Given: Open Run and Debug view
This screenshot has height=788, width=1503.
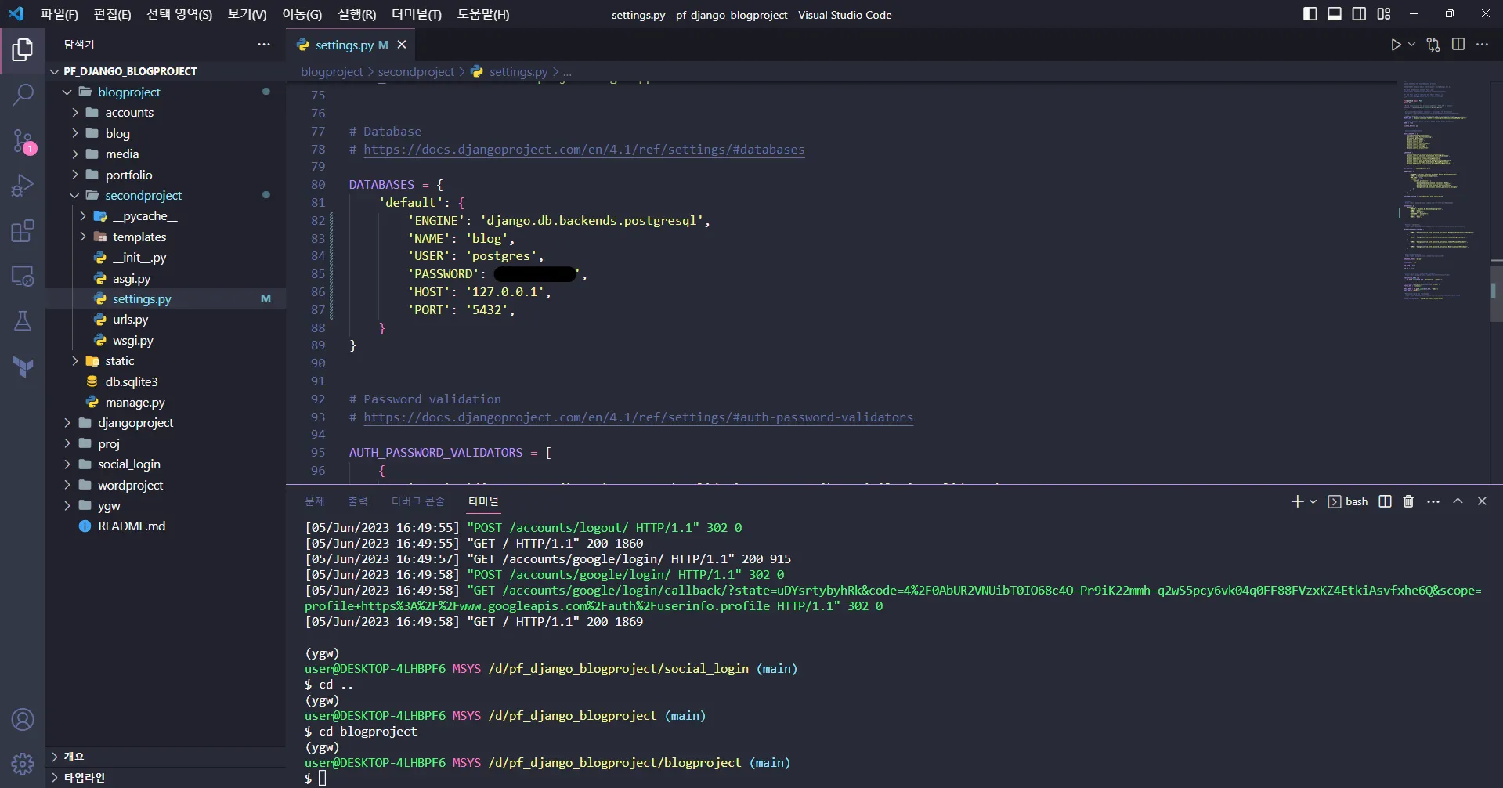Looking at the screenshot, I should click(x=23, y=186).
